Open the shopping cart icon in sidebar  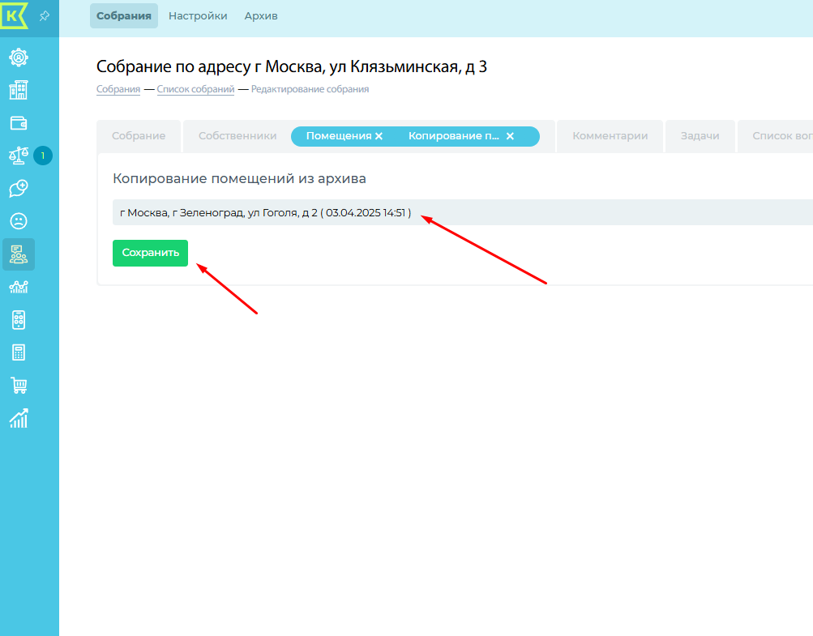click(18, 386)
